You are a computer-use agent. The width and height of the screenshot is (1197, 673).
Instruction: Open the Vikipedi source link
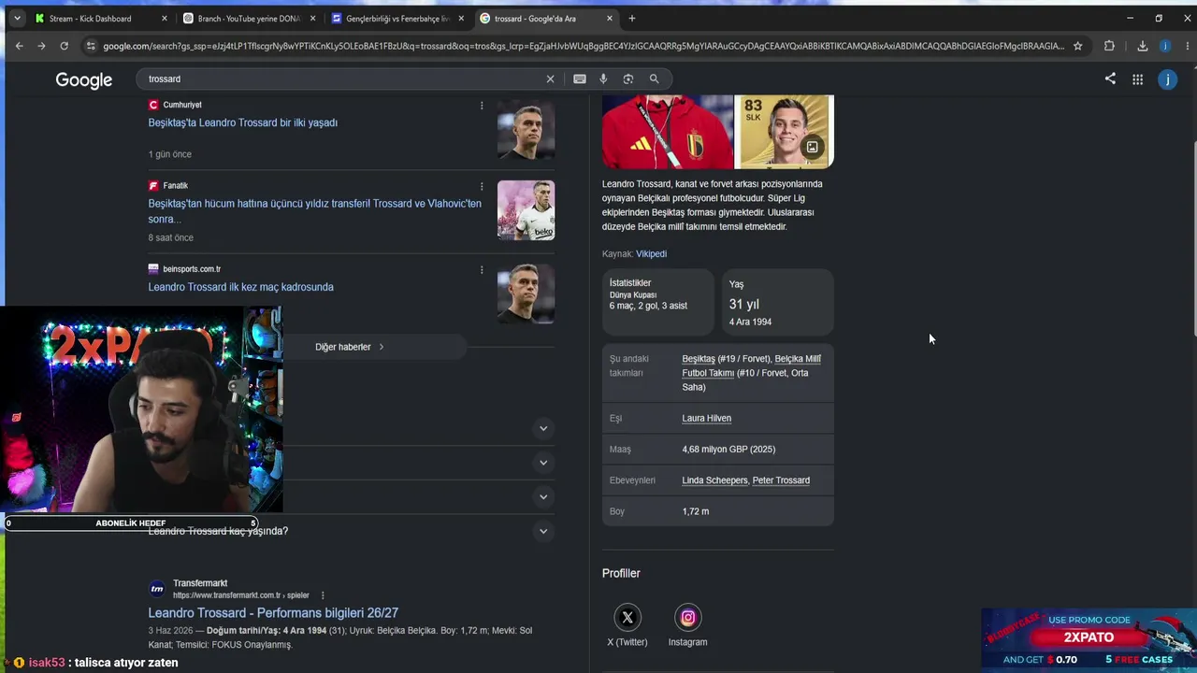click(651, 253)
